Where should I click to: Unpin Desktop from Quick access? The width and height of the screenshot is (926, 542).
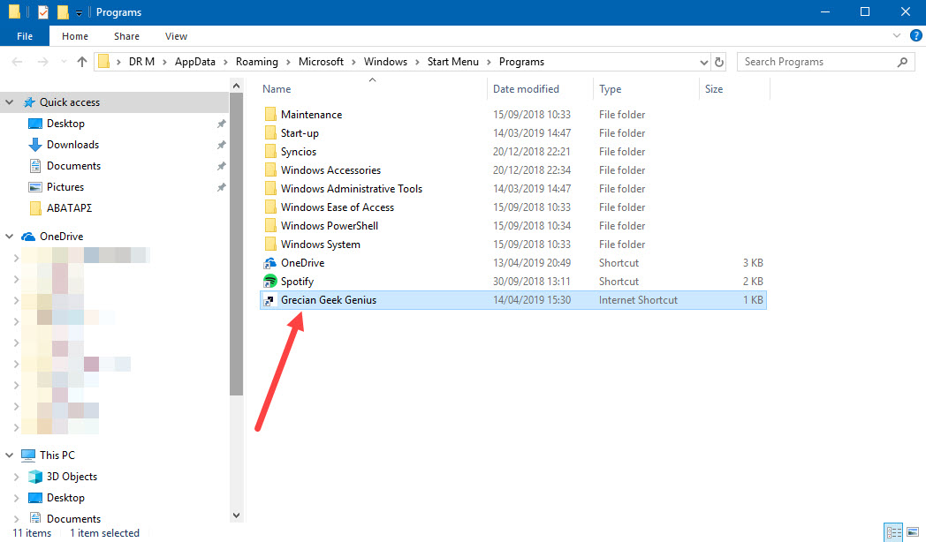tap(221, 123)
